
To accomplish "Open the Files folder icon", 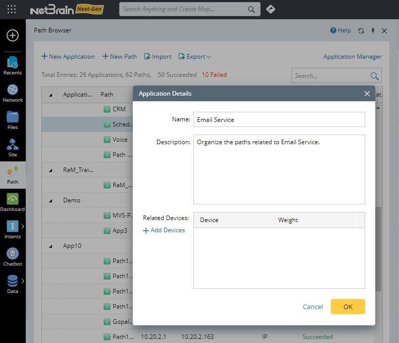I will point(13,117).
